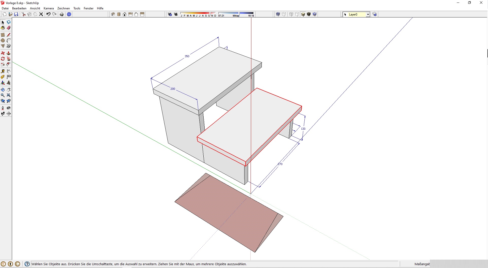Toggle X-ray face style
The height and width of the screenshot is (268, 488).
pos(278,14)
